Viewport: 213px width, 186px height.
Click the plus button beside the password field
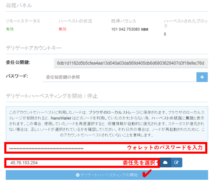[202, 77]
